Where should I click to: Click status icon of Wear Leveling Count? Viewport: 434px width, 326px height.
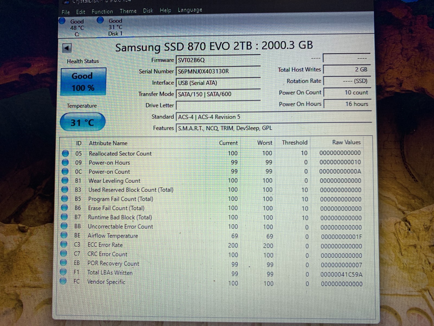pos(65,180)
